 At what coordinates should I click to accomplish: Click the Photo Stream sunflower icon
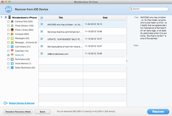tap(12, 26)
